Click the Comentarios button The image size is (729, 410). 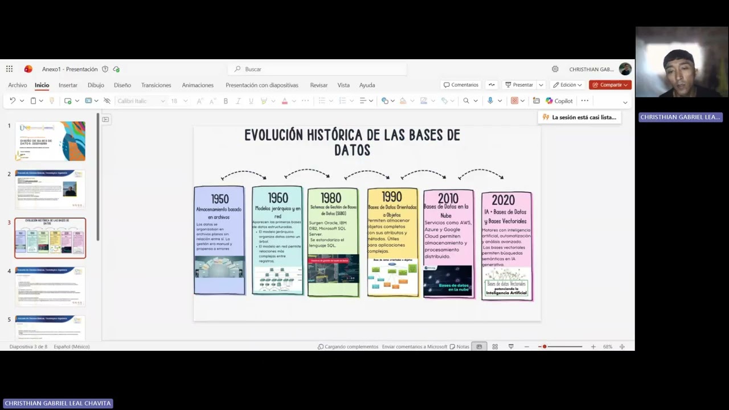[461, 85]
